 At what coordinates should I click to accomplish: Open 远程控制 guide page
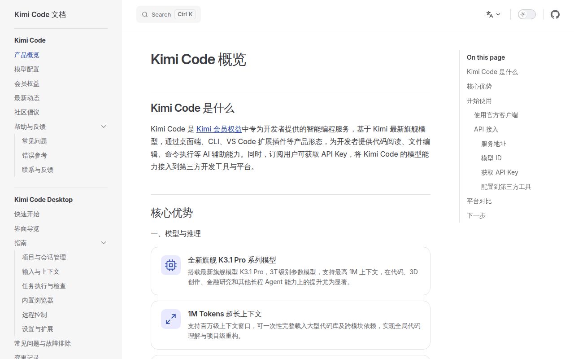point(35,315)
